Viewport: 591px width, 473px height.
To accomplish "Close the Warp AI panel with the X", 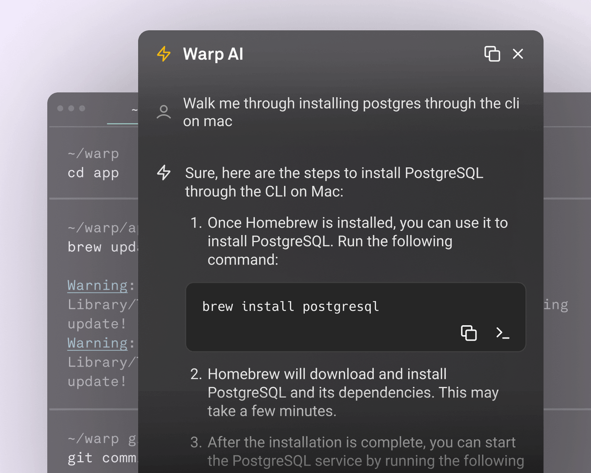I will coord(518,54).
